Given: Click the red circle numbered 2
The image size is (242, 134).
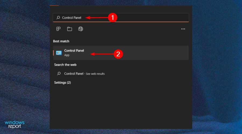Looking at the screenshot, I should pos(118,54).
